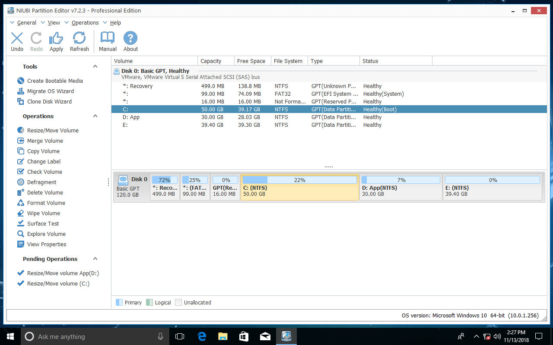Open the Operations menu
Viewport: 553px width, 345px height.
(x=85, y=22)
